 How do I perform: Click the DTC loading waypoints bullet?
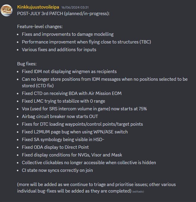pos(82,124)
